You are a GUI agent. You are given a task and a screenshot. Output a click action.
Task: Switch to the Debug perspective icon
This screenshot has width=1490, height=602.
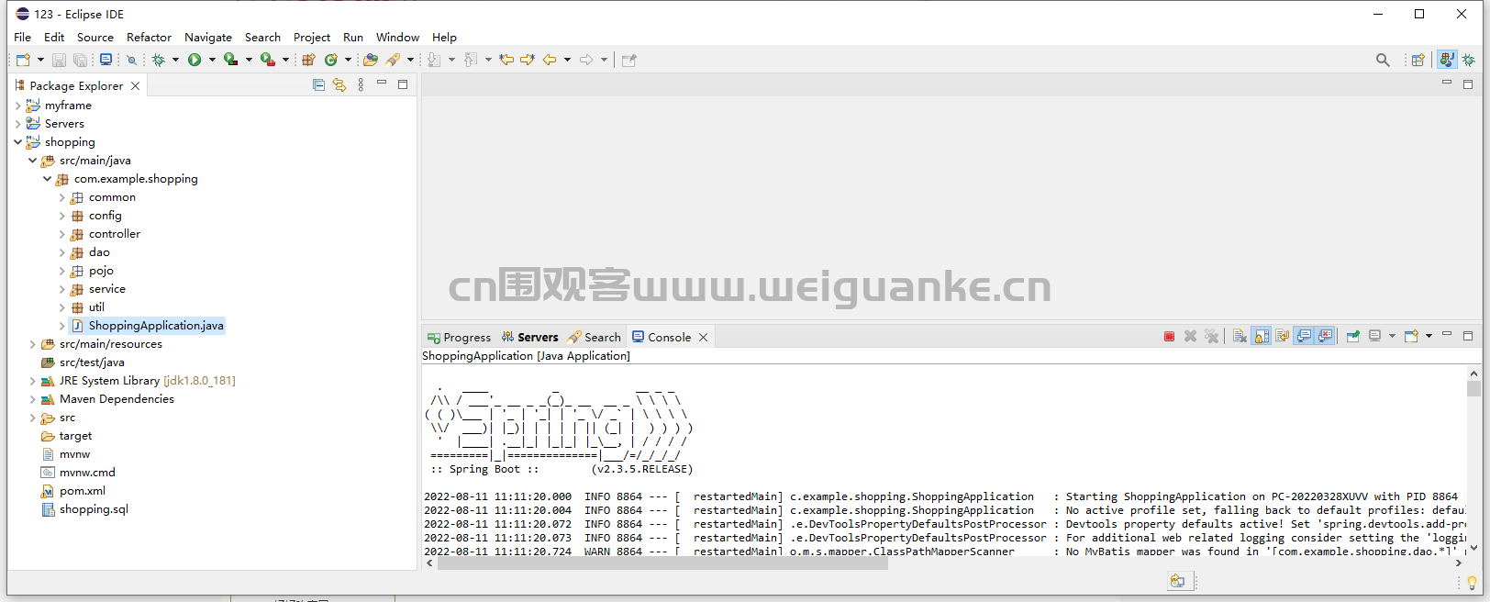coord(1469,60)
